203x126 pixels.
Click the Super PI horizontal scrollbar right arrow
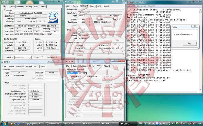[198, 92]
